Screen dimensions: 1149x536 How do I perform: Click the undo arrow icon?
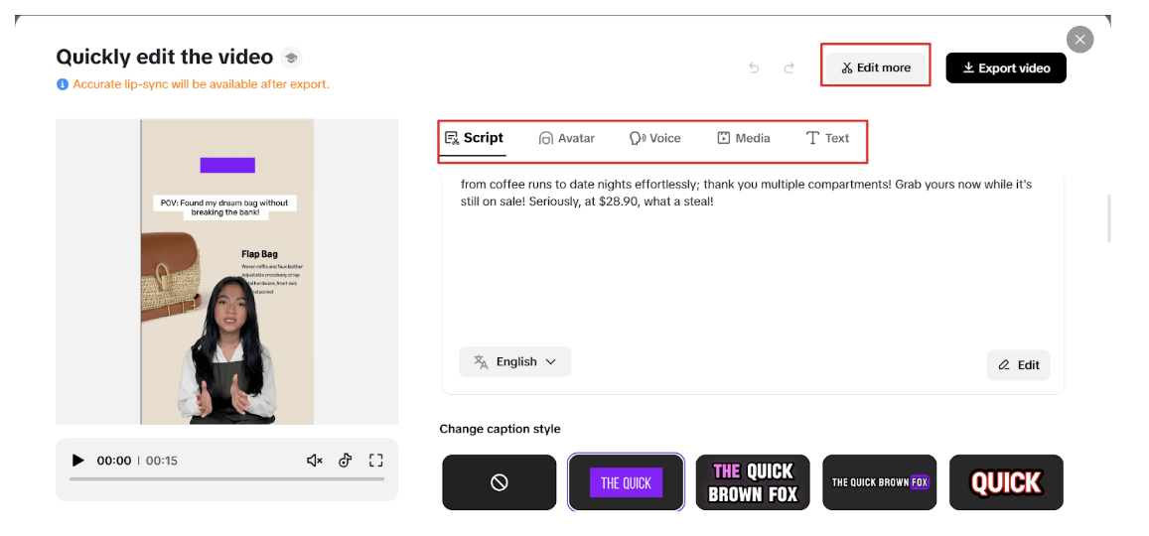point(754,68)
